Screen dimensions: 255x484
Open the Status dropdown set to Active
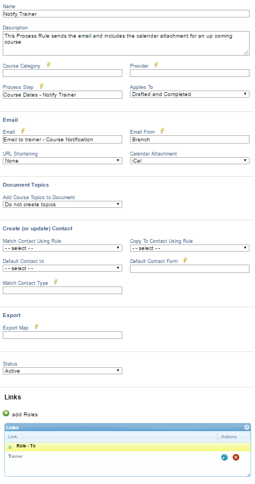click(62, 371)
